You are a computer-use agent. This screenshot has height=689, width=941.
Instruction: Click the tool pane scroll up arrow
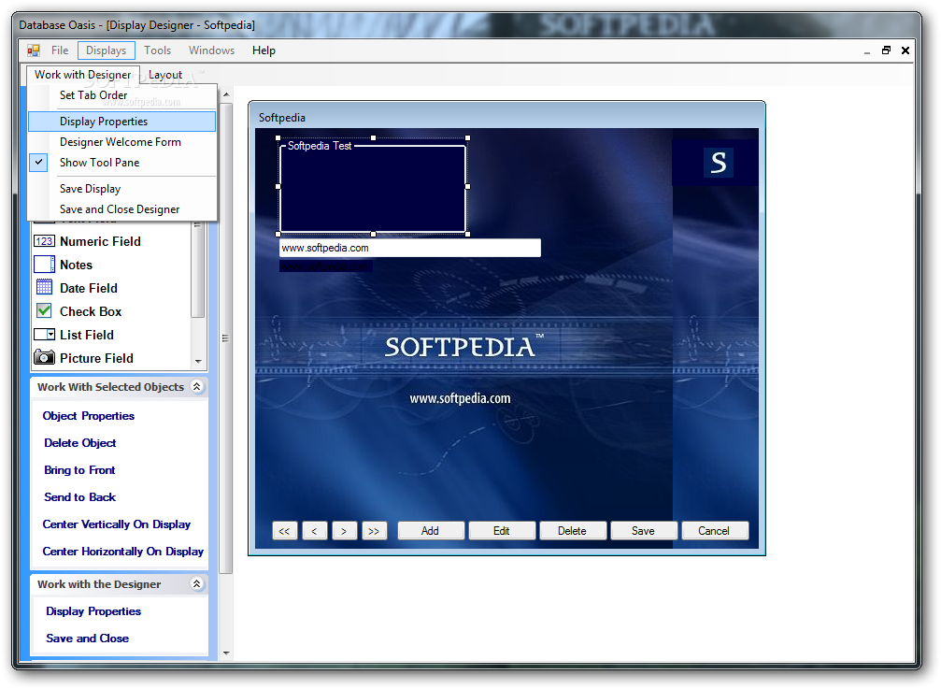[x=226, y=94]
